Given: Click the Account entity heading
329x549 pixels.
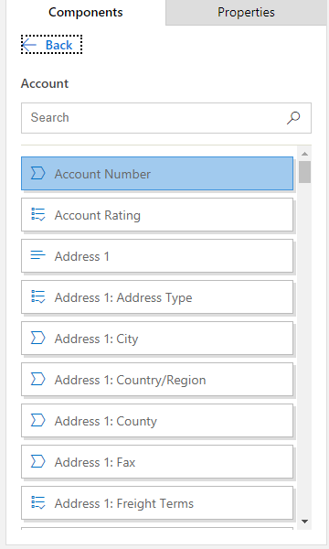Looking at the screenshot, I should 45,83.
